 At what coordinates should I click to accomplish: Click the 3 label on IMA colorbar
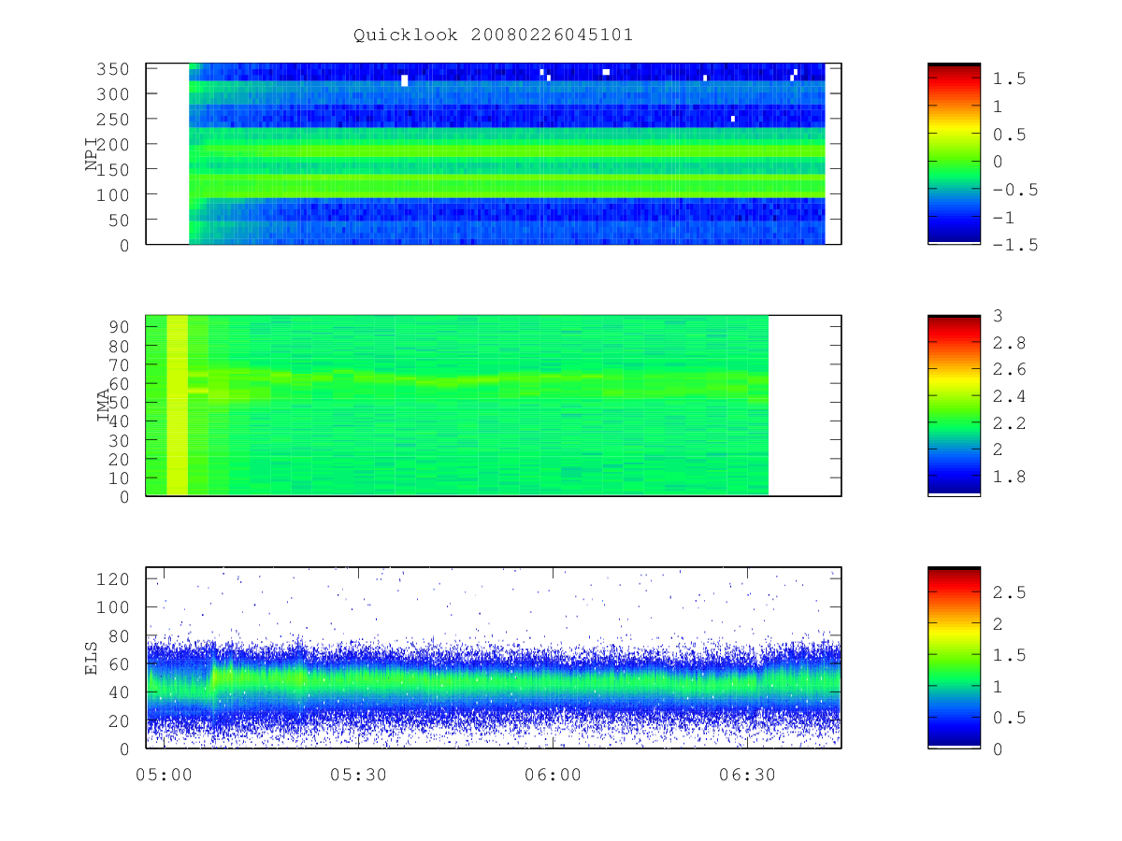(x=998, y=315)
